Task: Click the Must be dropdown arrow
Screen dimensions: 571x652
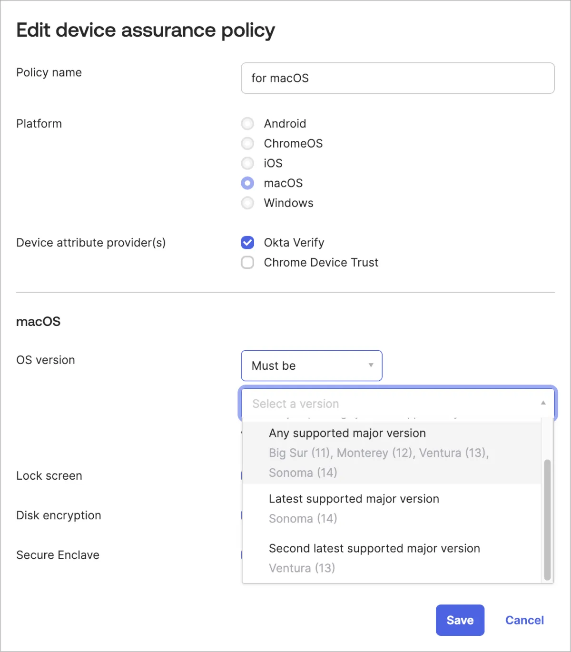Action: [371, 366]
